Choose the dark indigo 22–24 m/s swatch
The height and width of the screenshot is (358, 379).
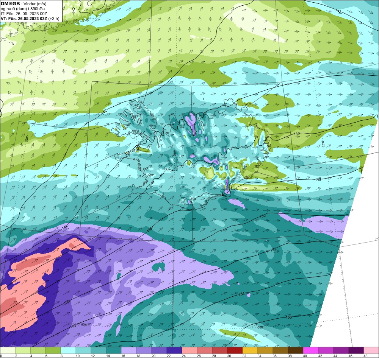coord(174,350)
